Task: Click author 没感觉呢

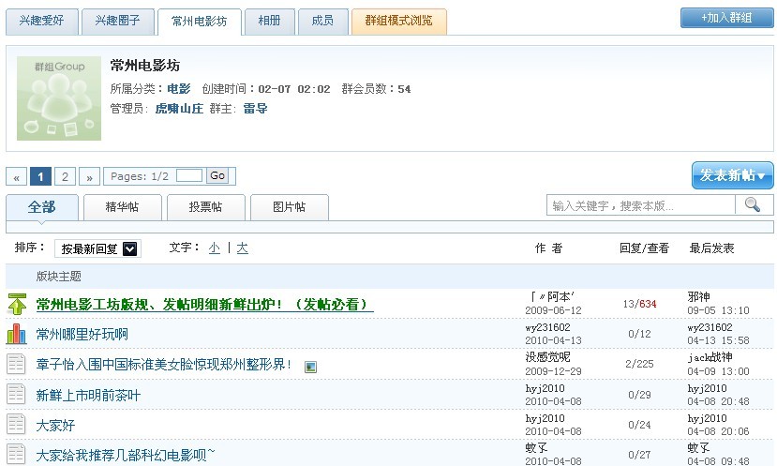Action: 548,357
